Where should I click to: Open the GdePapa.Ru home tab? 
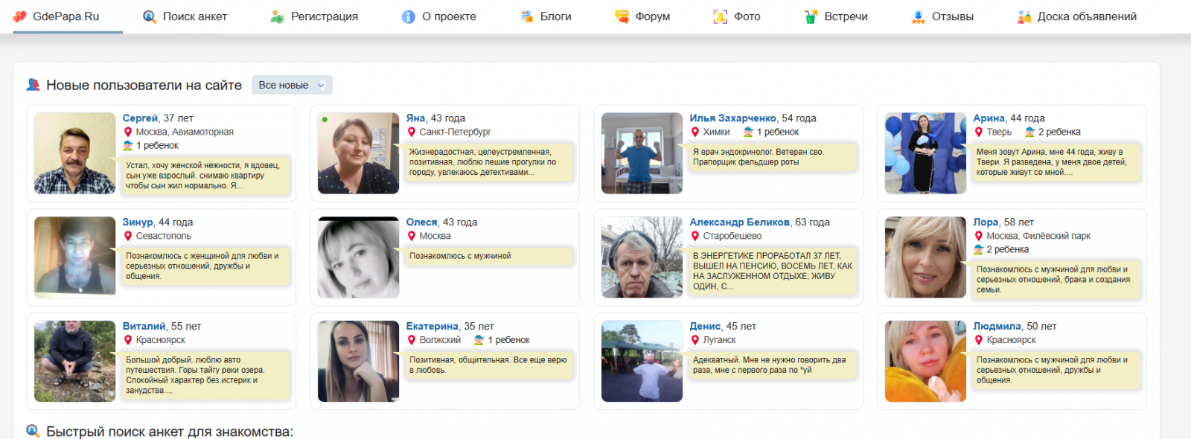tap(66, 16)
